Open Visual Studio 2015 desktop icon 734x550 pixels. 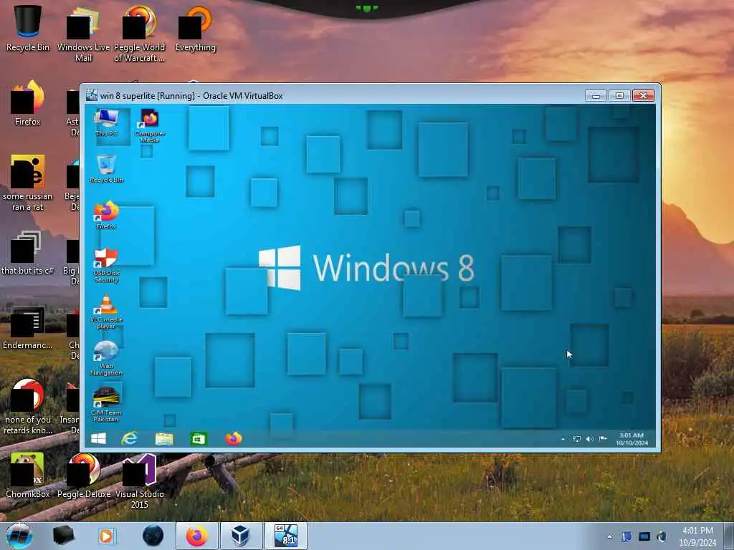(140, 481)
